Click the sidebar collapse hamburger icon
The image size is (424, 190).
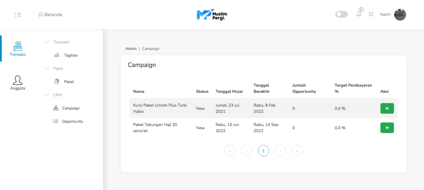coord(17,14)
